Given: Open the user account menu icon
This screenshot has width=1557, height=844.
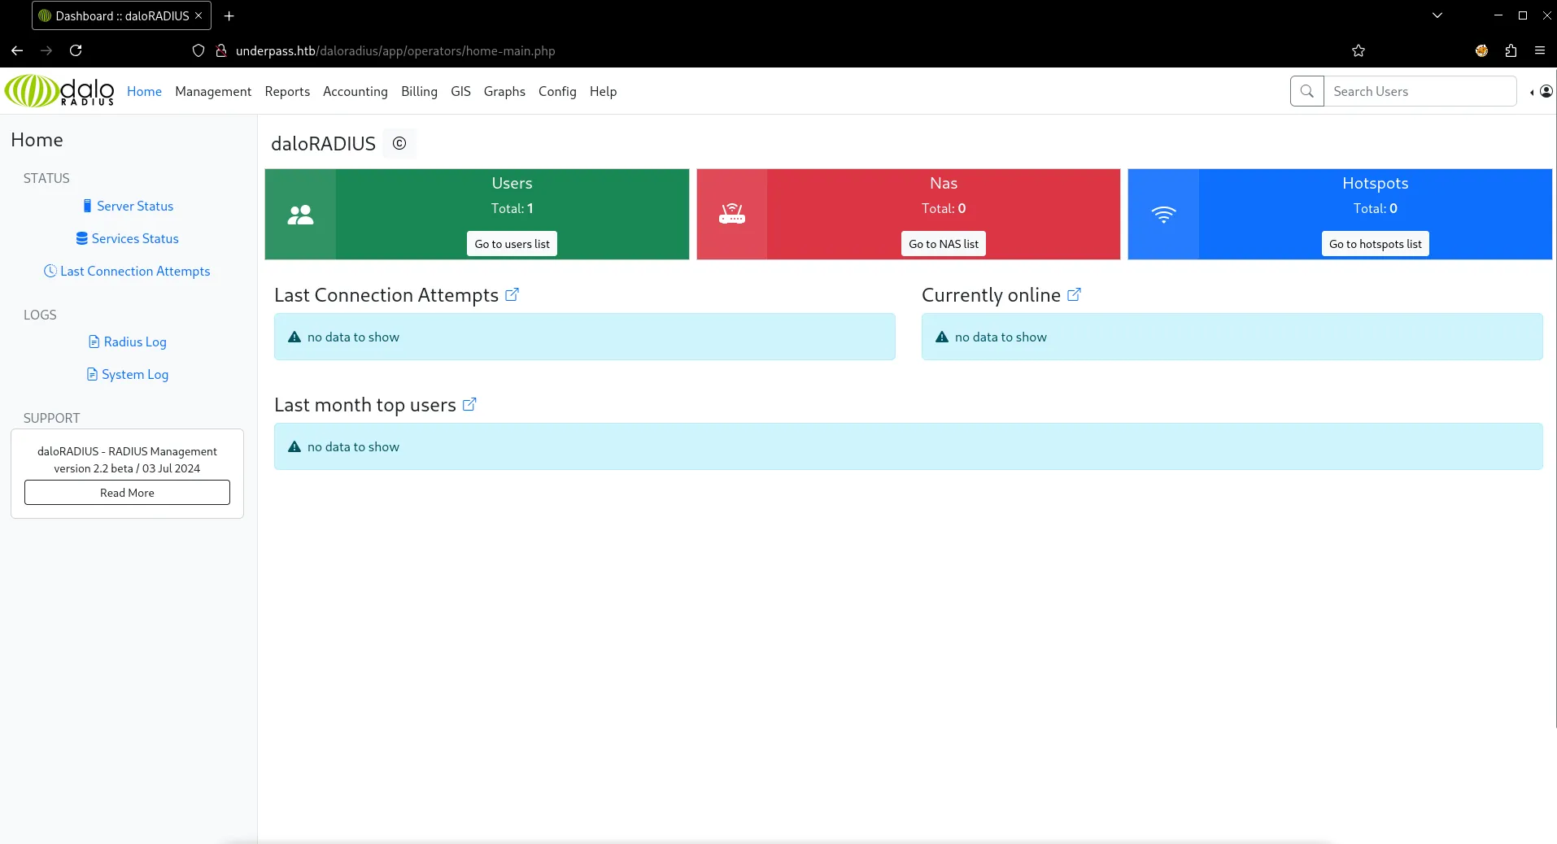Looking at the screenshot, I should [x=1546, y=91].
